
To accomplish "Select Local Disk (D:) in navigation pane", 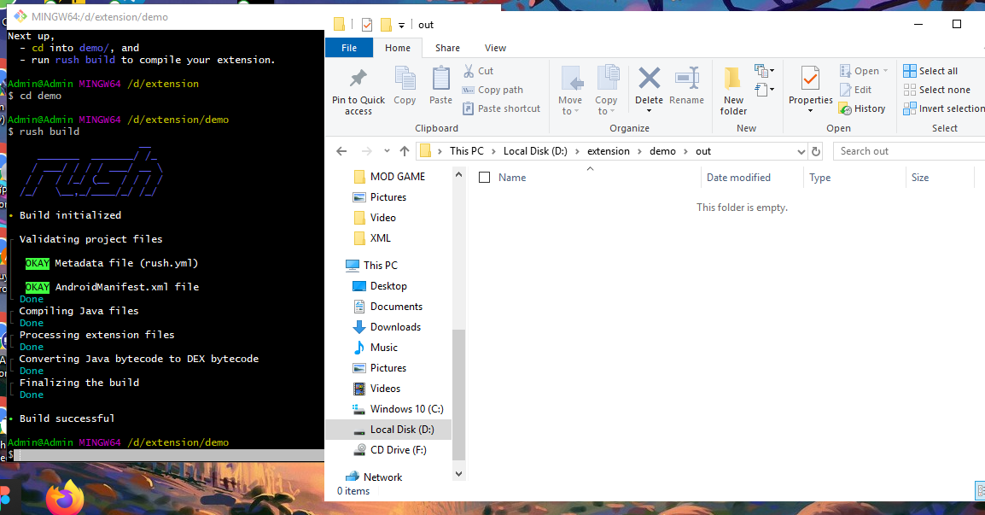I will 388,430.
